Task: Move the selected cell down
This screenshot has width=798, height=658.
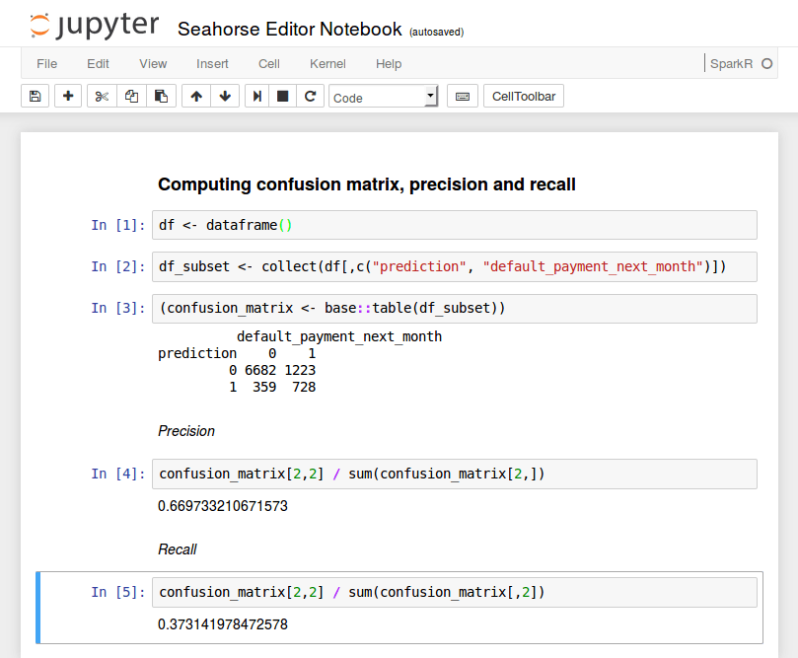Action: (x=225, y=97)
